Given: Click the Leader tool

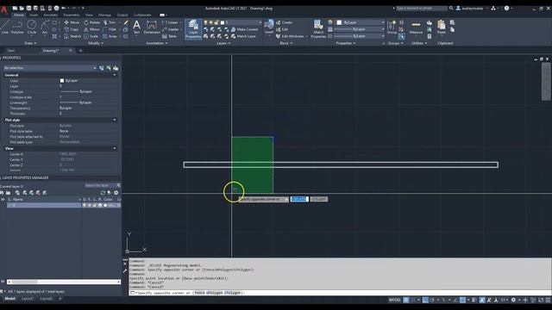Looking at the screenshot, I should coord(171,29).
